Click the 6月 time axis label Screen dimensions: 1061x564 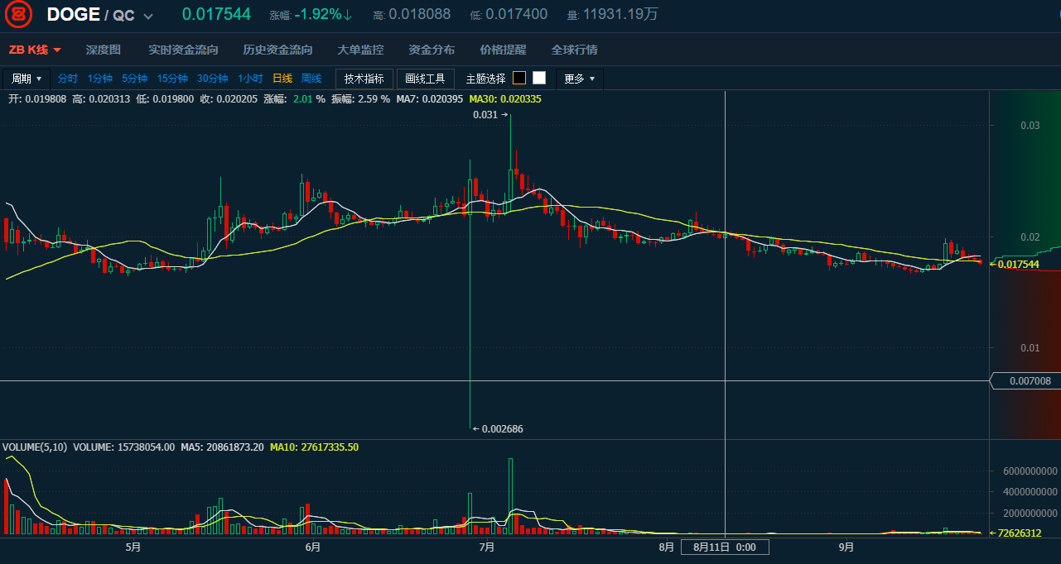tap(312, 547)
